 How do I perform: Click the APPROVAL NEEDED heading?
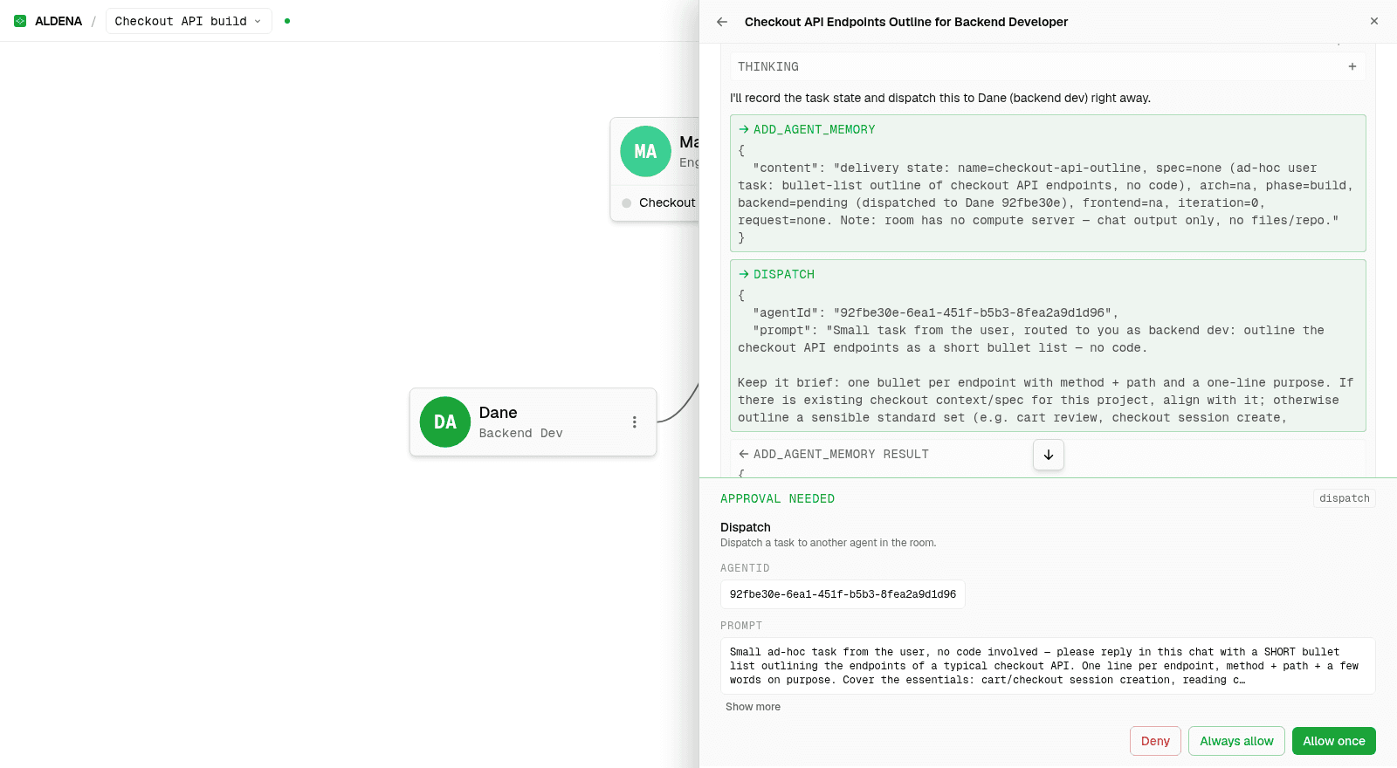pos(777,498)
